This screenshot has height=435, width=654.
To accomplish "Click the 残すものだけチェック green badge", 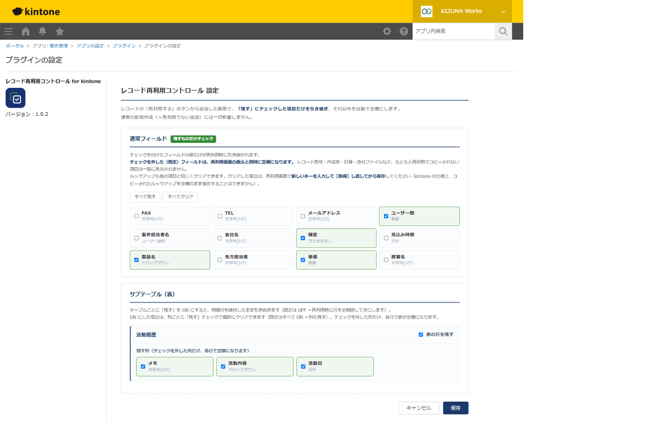I will pos(193,139).
